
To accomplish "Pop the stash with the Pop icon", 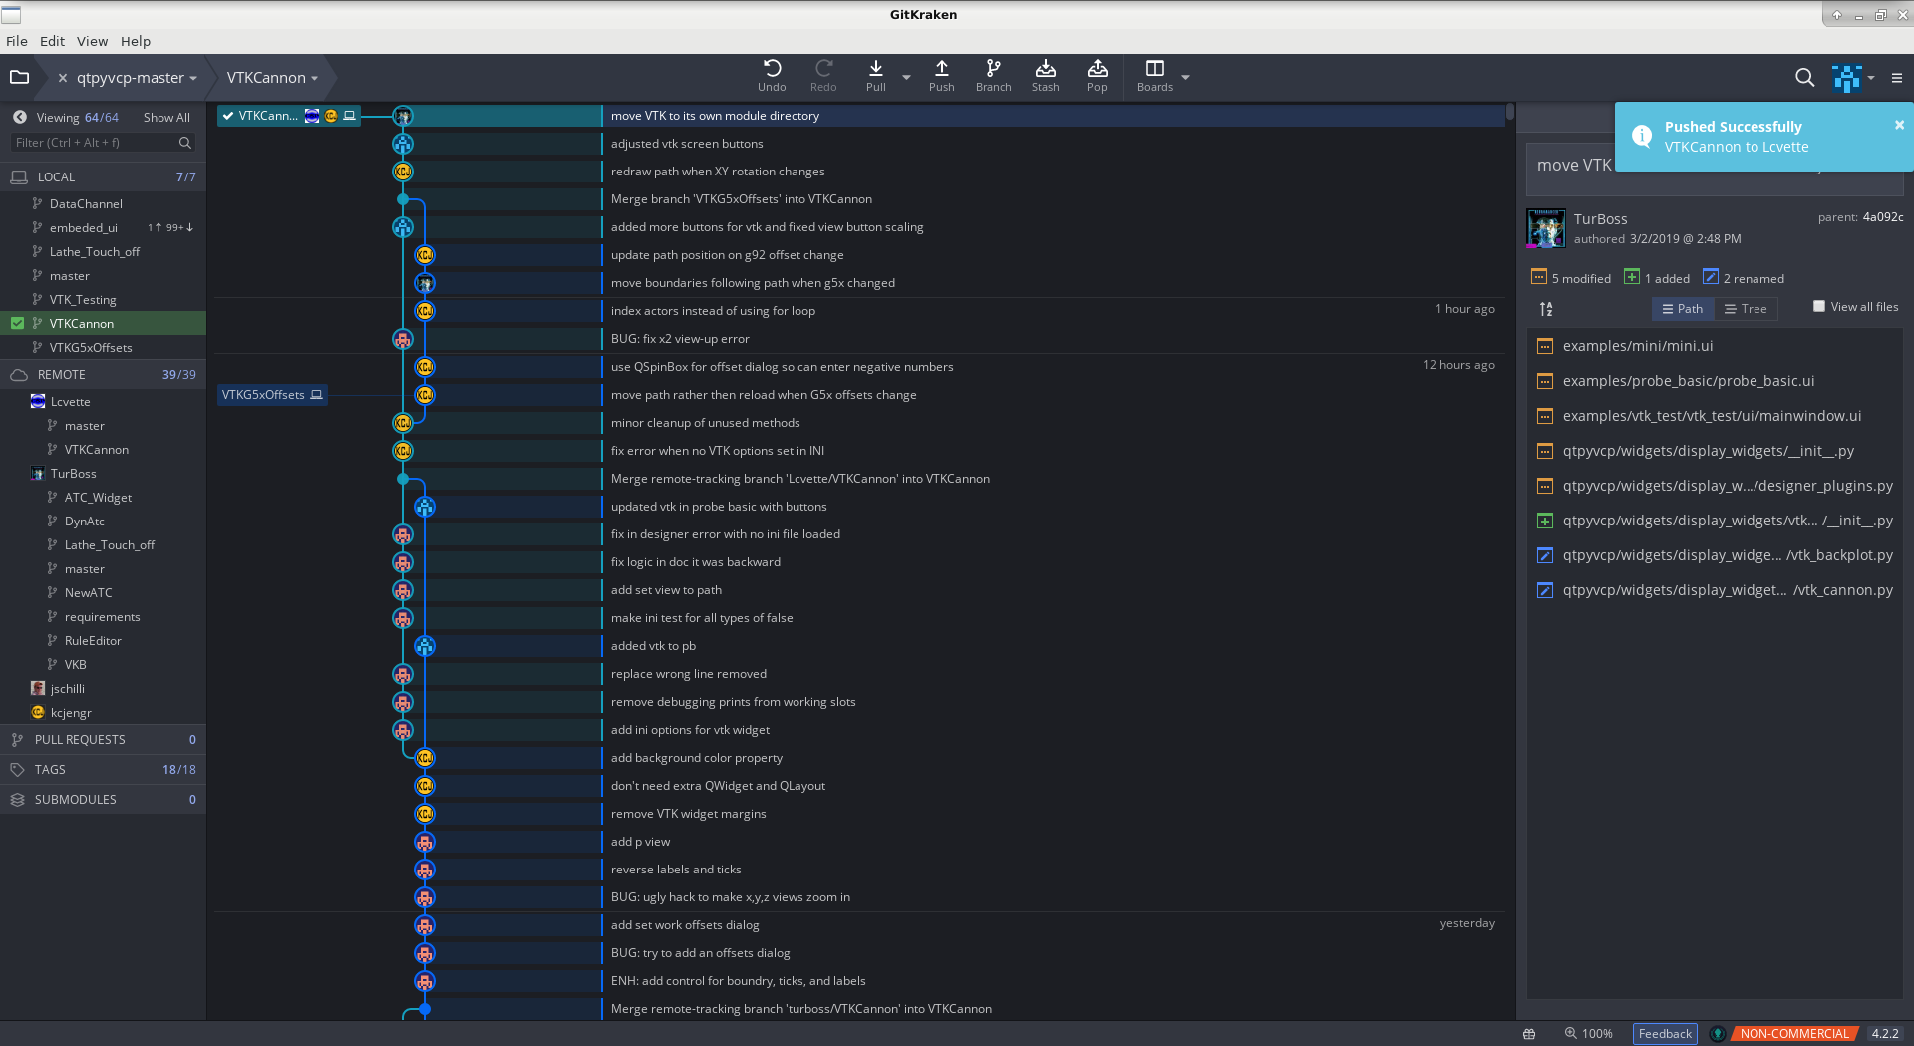I will click(1097, 75).
